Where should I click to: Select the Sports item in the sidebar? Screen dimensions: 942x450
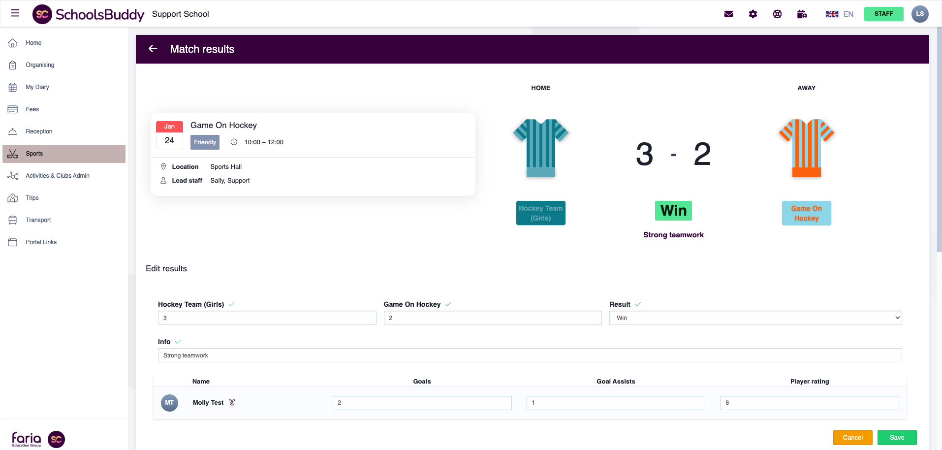coord(34,153)
